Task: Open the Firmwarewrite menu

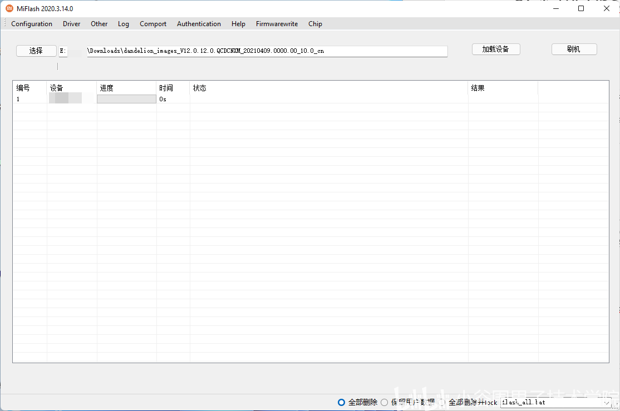Action: [277, 24]
